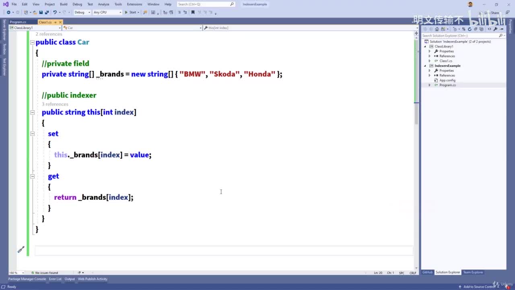Open the Package Manager Console tab
Image resolution: width=515 pixels, height=290 pixels.
tap(27, 279)
